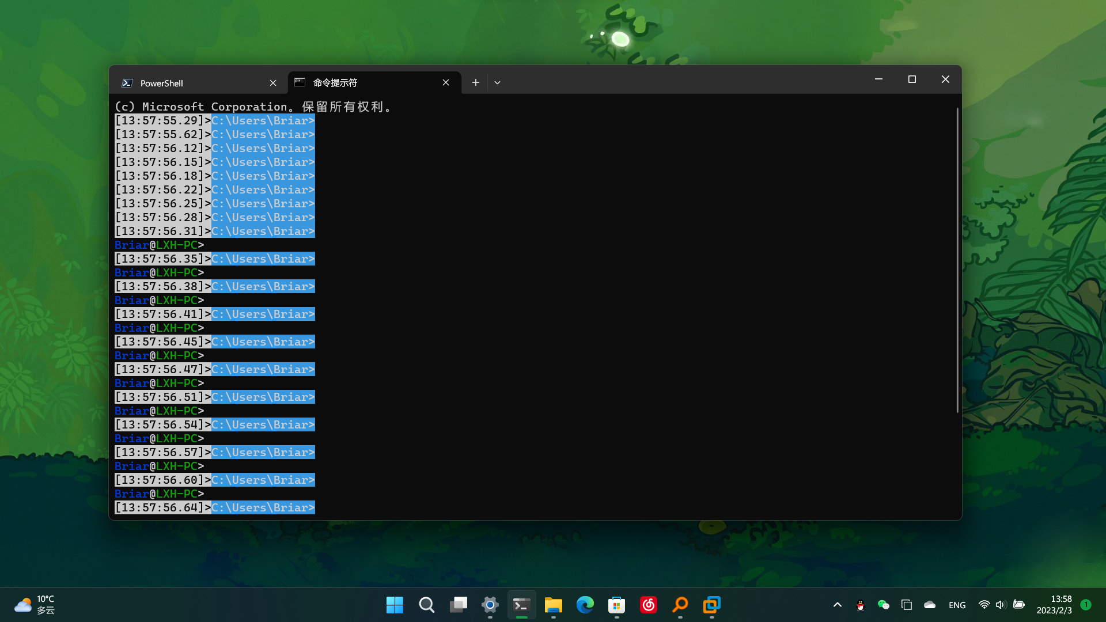Launch Microsoft Edge from taskbar
This screenshot has width=1106, height=622.
pyautogui.click(x=585, y=605)
